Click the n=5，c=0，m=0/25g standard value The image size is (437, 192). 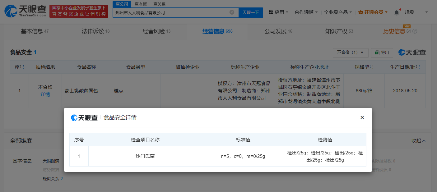pos(243,156)
